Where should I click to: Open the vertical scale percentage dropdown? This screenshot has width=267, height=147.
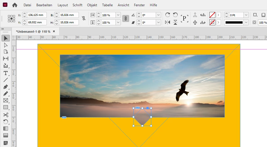pyautogui.click(x=118, y=22)
